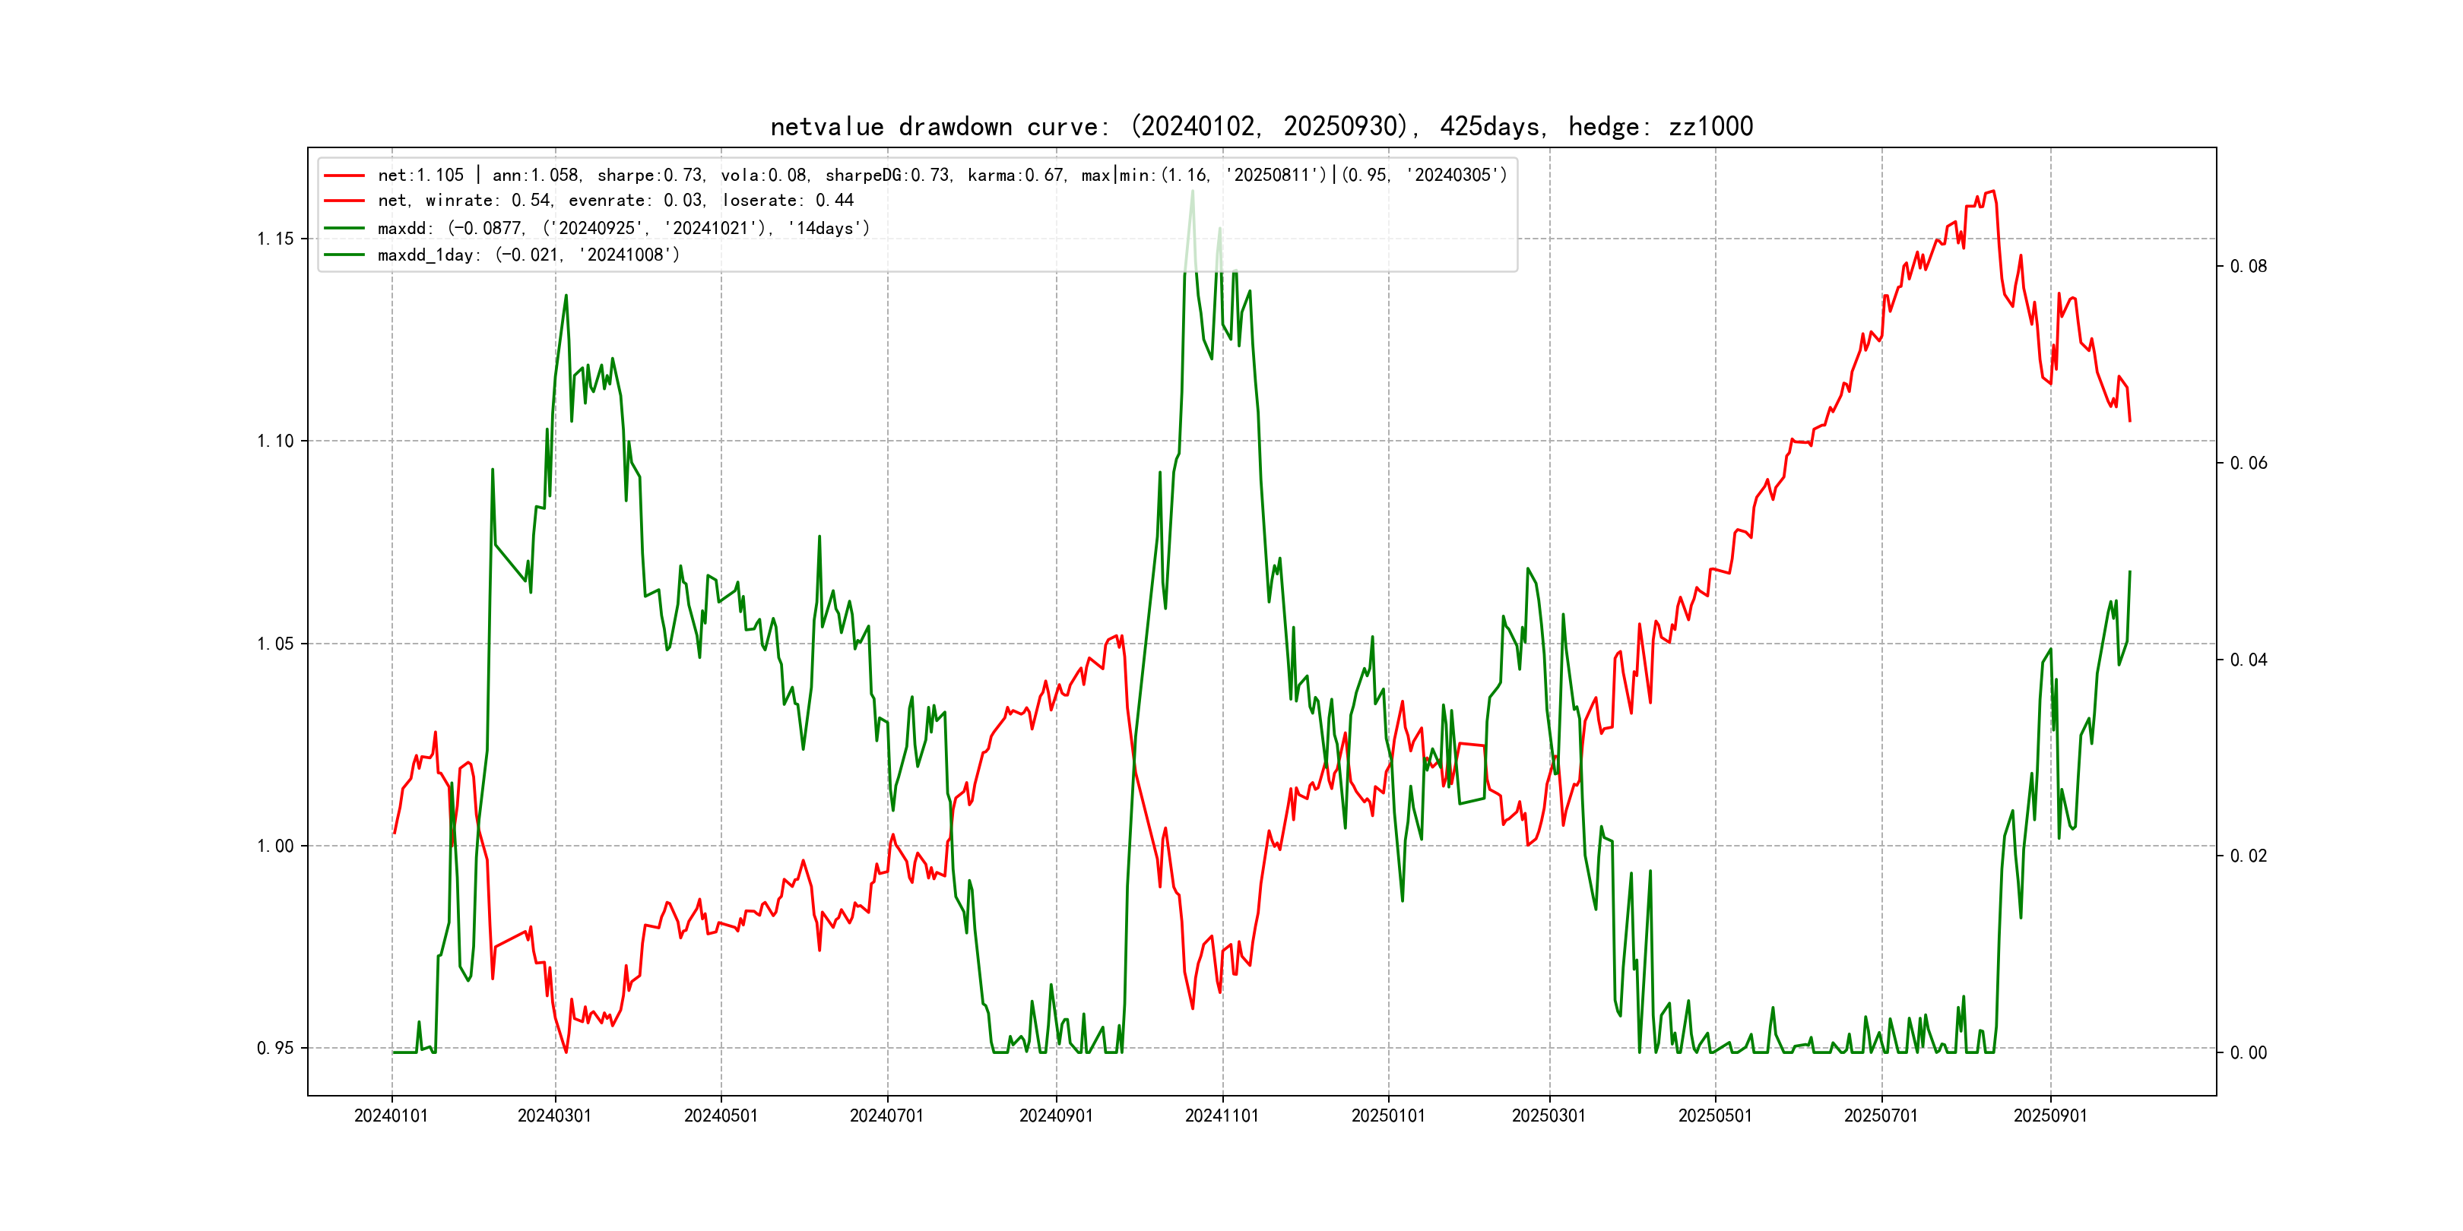Click the 20250901 x-axis tick label
The image size is (2463, 1231).
[x=2050, y=1116]
